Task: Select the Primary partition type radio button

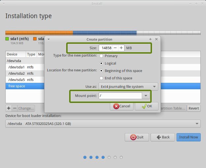Action: [101, 56]
